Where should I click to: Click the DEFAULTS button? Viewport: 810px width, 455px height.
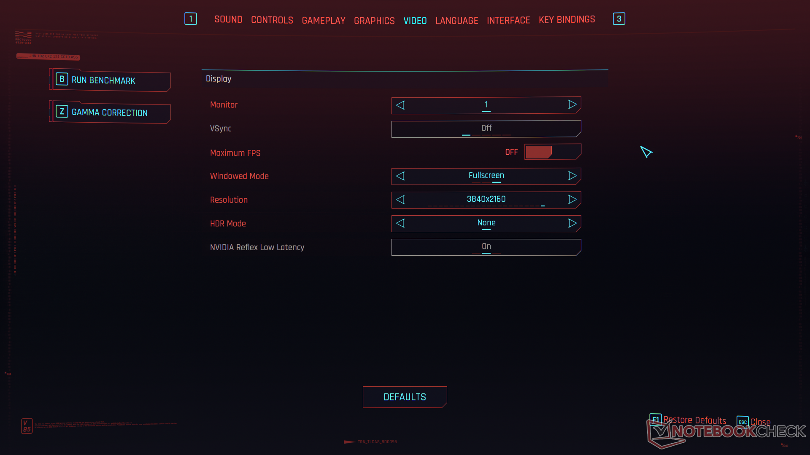coord(405,397)
